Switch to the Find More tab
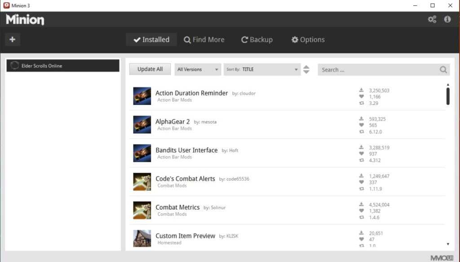Image resolution: width=460 pixels, height=262 pixels. point(204,39)
